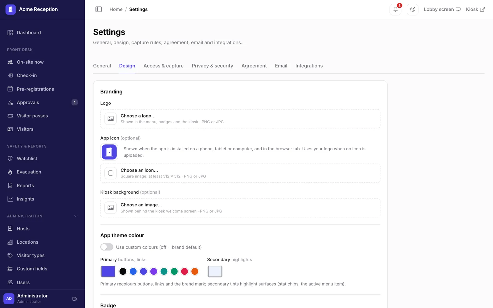This screenshot has height=308, width=493.
Task: Select the red primary colour swatch
Action: click(x=185, y=271)
